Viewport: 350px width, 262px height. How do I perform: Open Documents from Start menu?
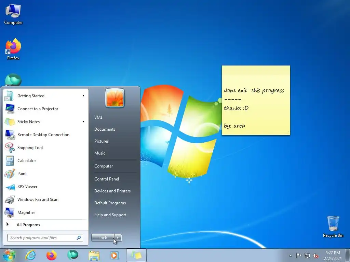[105, 129]
